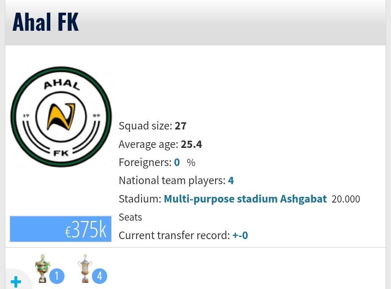391x289 pixels.
Task: Click the Squad size label
Action: pyautogui.click(x=145, y=126)
